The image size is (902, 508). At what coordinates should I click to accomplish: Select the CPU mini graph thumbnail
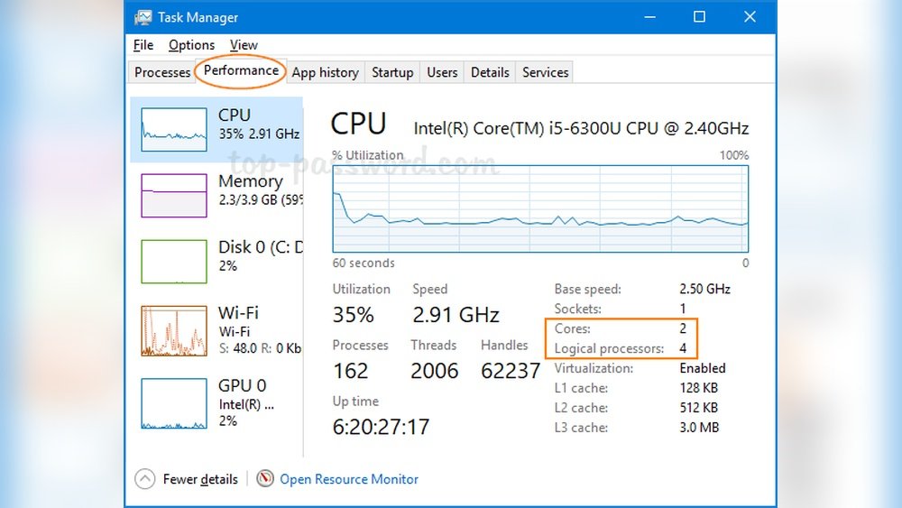pyautogui.click(x=174, y=130)
